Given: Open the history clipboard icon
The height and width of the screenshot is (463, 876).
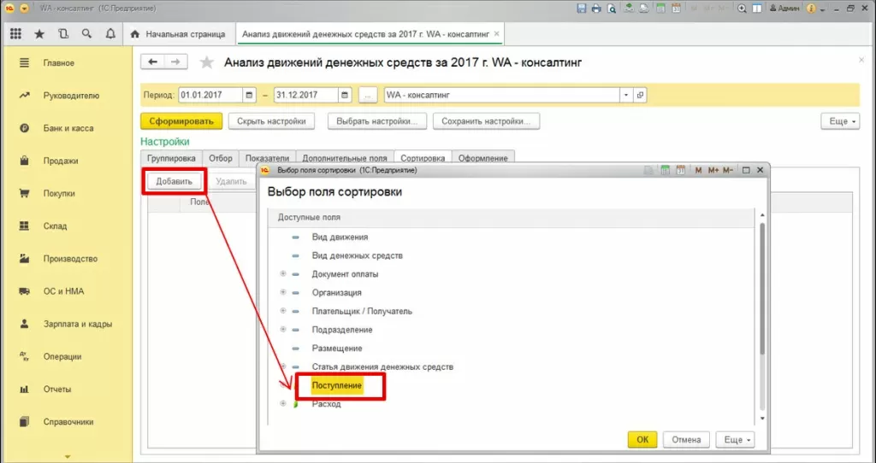Looking at the screenshot, I should (x=63, y=34).
